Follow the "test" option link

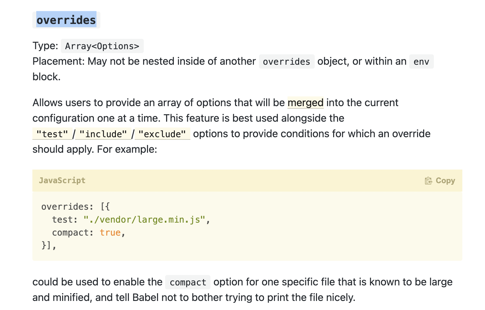pos(52,134)
